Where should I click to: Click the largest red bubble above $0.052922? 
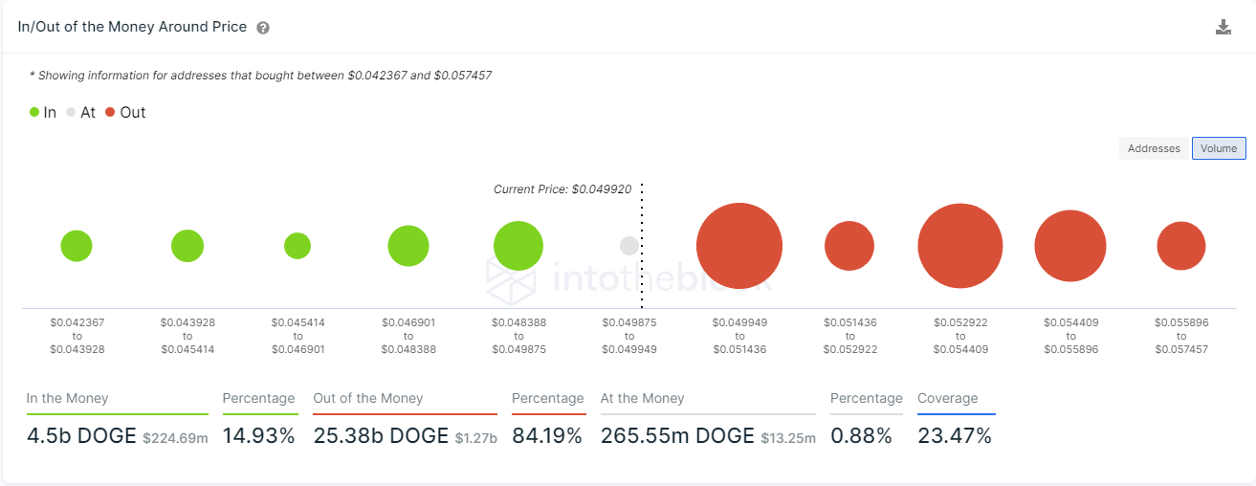coord(960,246)
